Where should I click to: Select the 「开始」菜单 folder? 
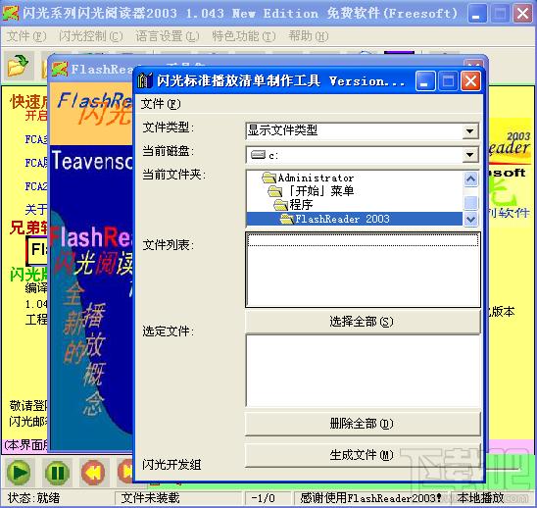[311, 191]
